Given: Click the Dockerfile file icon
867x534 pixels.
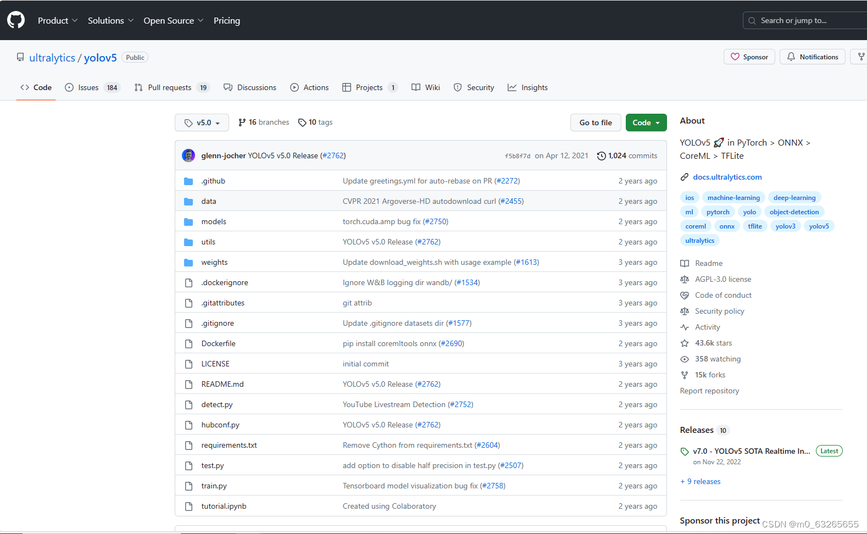Looking at the screenshot, I should (188, 344).
